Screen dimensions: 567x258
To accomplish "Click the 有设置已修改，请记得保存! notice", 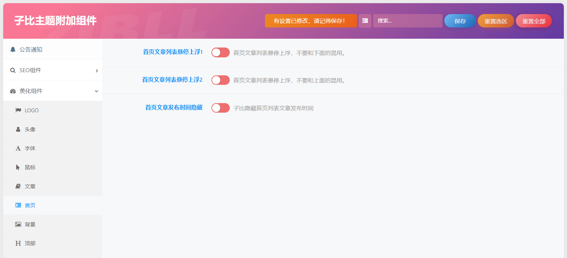I will [x=311, y=21].
